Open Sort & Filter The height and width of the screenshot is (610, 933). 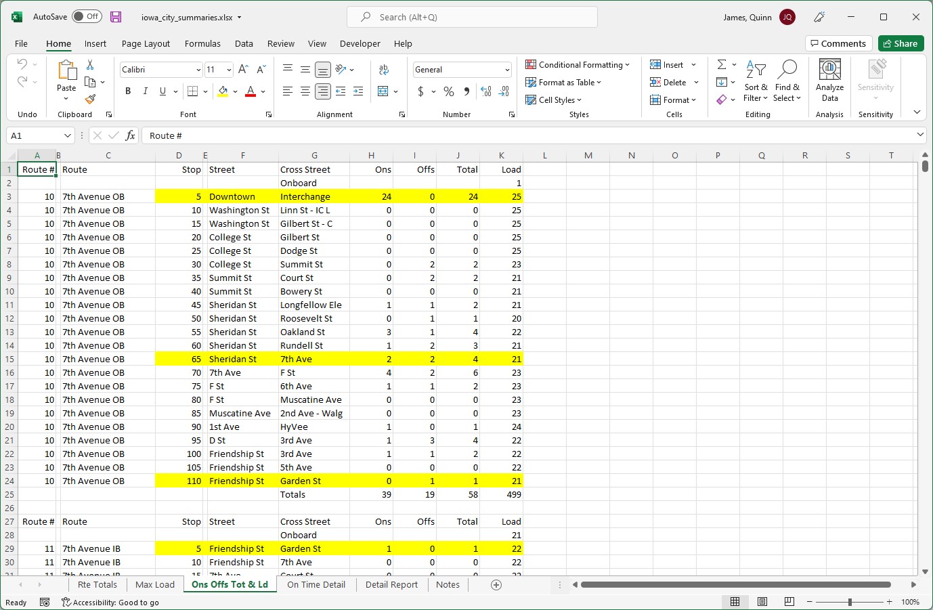756,81
